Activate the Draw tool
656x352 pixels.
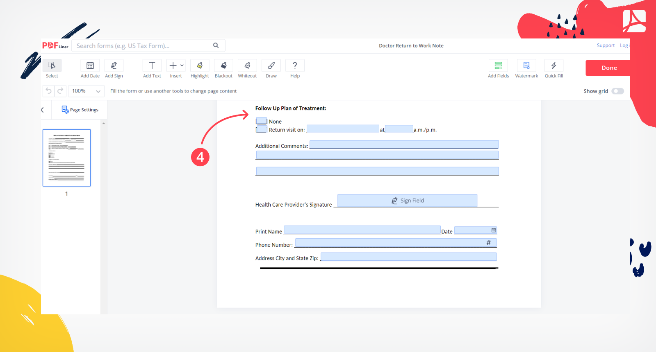click(271, 66)
